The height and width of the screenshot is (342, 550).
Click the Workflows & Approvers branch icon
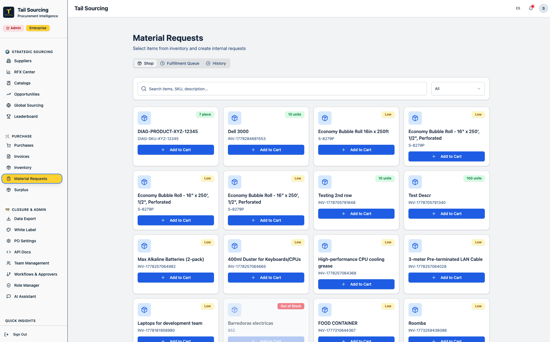(x=9, y=274)
